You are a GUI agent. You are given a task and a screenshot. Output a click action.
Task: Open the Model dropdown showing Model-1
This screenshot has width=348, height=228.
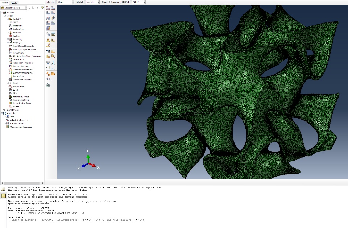[92, 2]
